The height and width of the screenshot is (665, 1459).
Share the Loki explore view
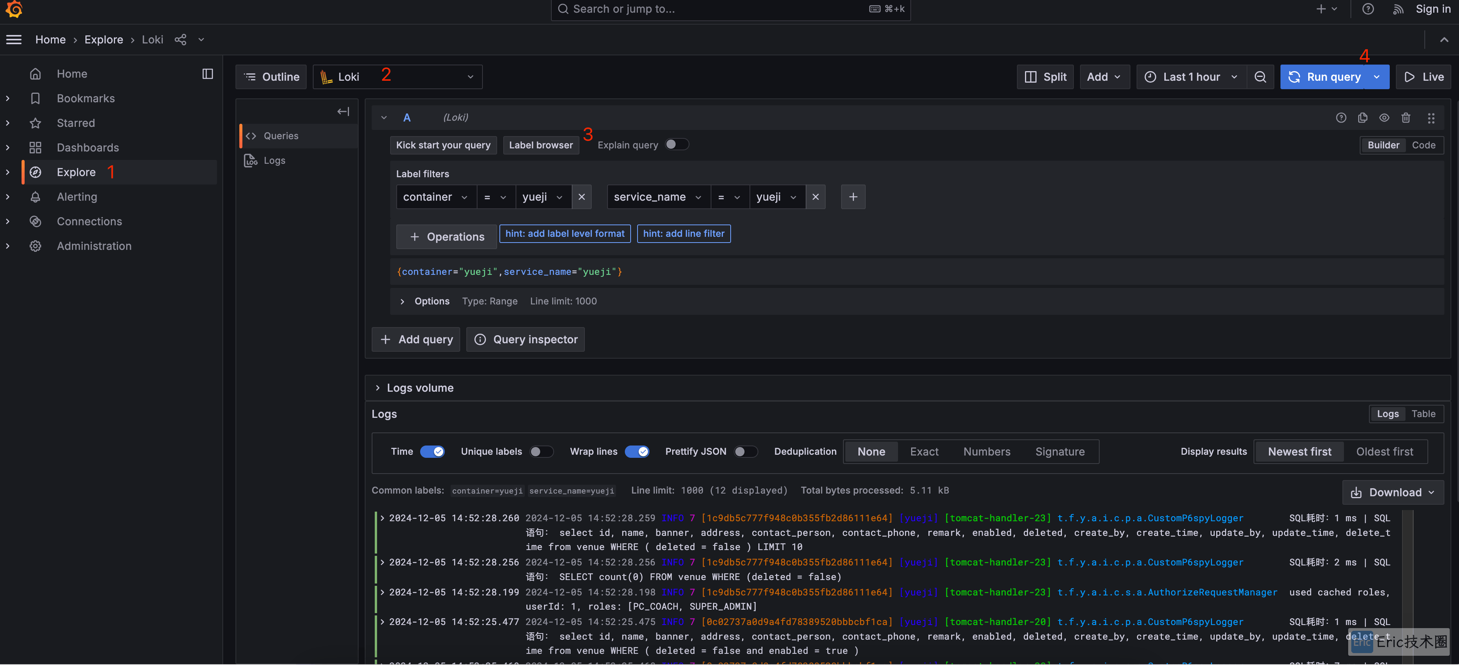pos(180,40)
